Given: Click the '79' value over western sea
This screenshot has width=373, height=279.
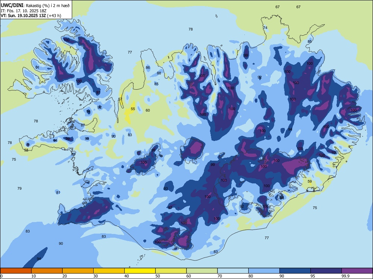Looking at the screenshot, I should pyautogui.click(x=19, y=188).
